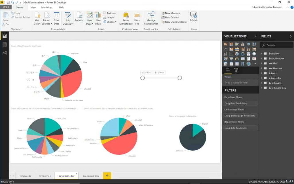Pick the Line chart visual

pyautogui.click(x=226, y=49)
